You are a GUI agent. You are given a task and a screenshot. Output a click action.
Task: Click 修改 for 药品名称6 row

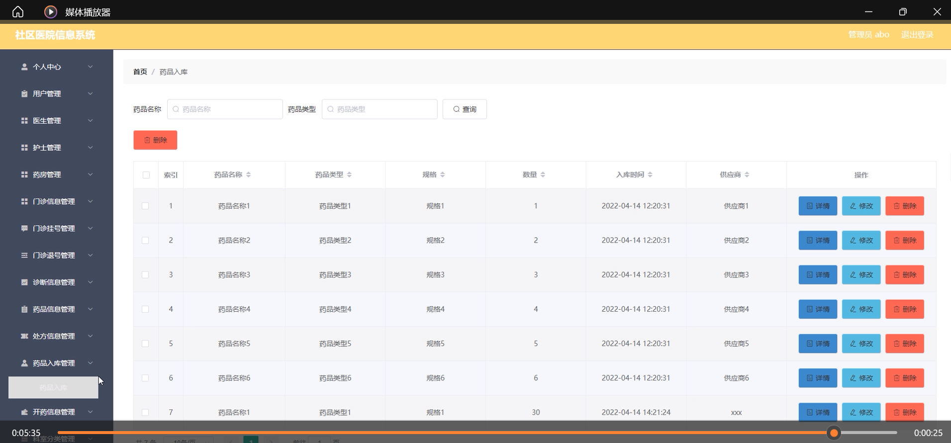[x=861, y=378]
